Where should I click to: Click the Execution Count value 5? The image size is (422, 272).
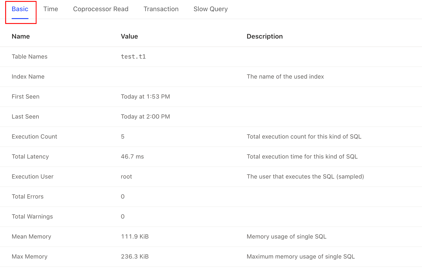pyautogui.click(x=122, y=137)
